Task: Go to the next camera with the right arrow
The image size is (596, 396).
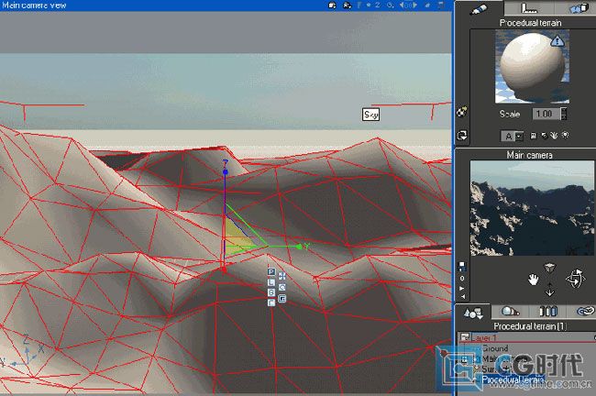Action: [x=462, y=288]
